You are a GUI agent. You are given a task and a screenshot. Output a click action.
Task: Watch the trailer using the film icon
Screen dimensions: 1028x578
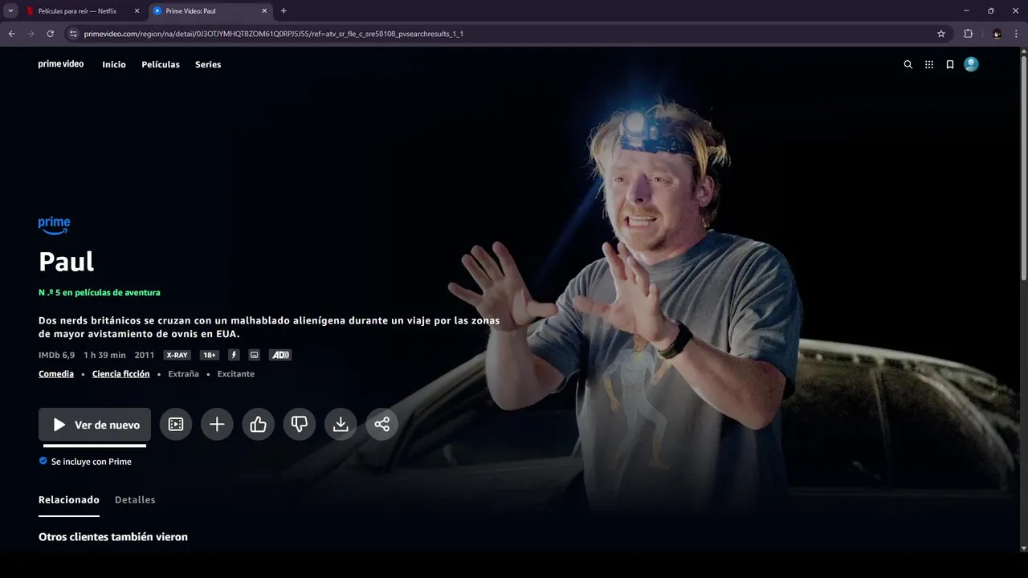[176, 425]
